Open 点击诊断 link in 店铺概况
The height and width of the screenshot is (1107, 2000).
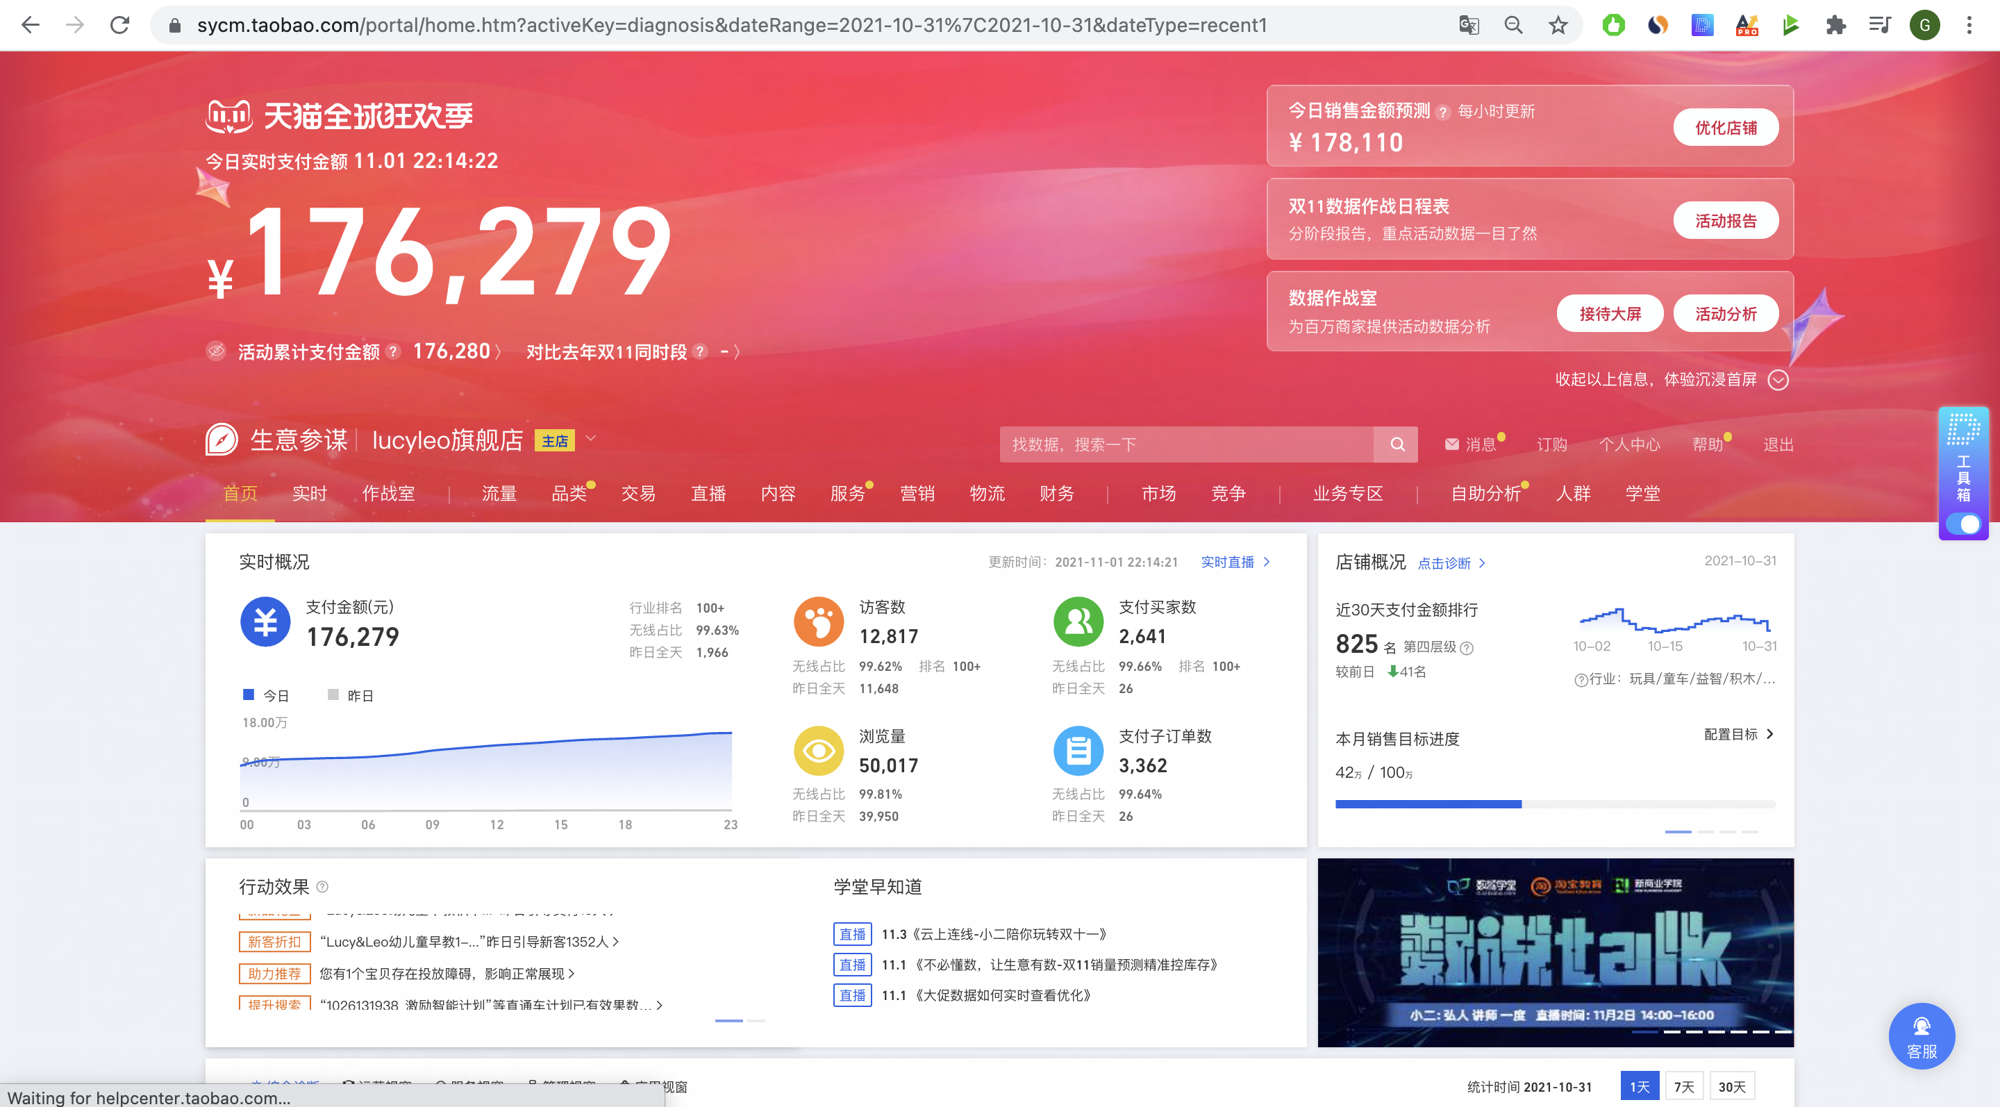(1451, 563)
